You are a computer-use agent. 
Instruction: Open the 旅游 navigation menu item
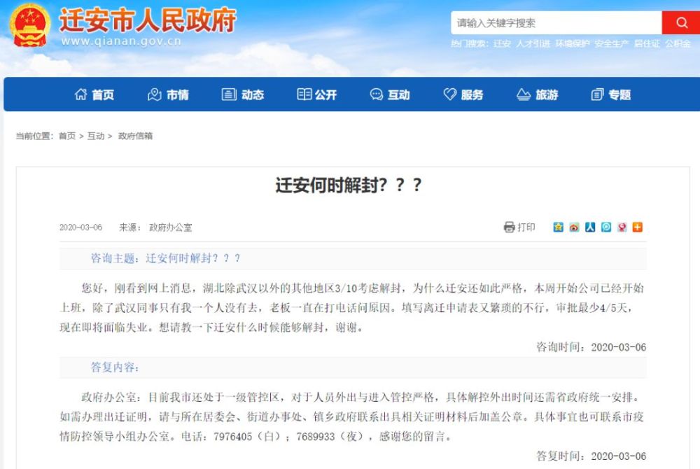pos(538,94)
